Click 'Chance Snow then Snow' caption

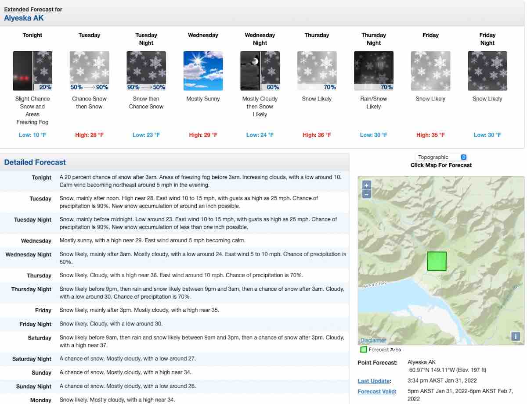(x=90, y=103)
